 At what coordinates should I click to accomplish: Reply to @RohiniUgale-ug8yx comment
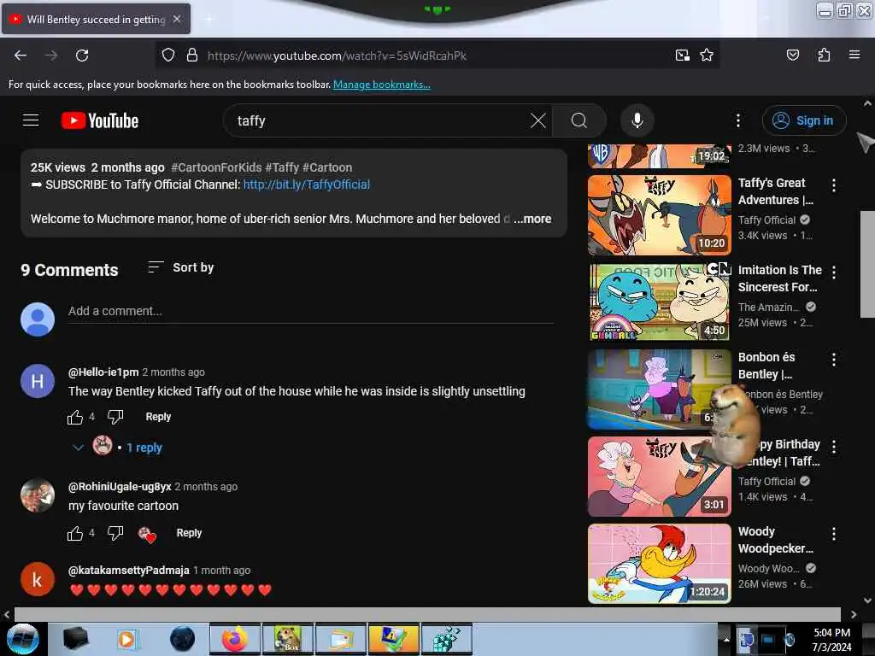pyautogui.click(x=189, y=533)
